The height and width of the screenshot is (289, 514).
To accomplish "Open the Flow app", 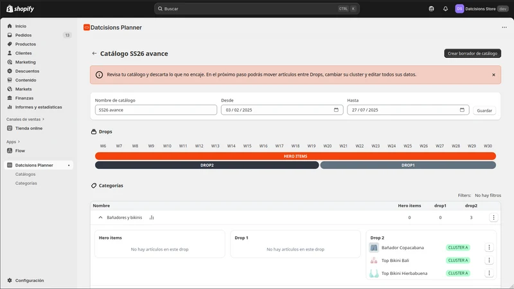I will [20, 151].
